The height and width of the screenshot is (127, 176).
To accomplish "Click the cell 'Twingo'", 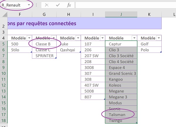I will click(x=121, y=121).
